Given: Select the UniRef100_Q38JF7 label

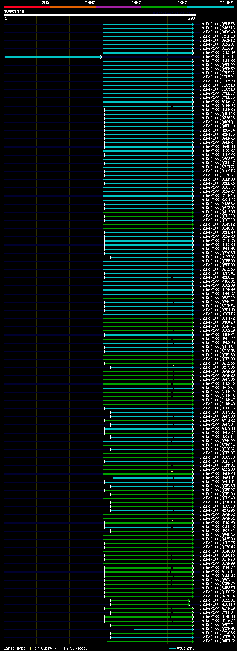Looking at the screenshot, I should [x=217, y=188].
